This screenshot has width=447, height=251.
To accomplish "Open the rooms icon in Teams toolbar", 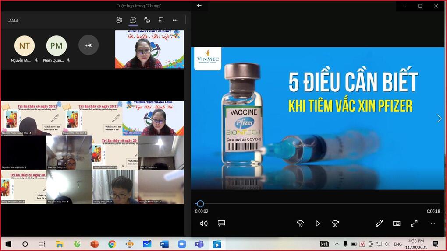I will pos(161,20).
